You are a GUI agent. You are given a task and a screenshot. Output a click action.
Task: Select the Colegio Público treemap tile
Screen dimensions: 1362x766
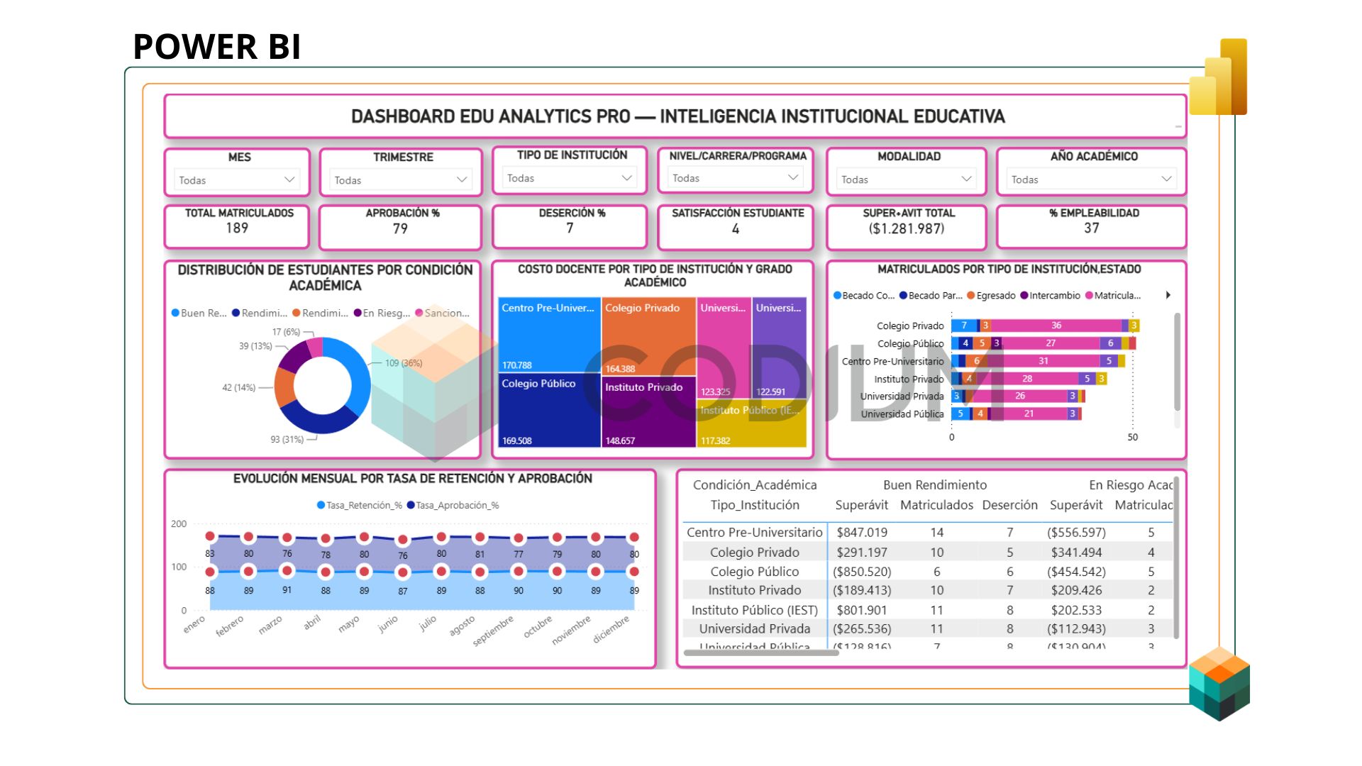click(x=549, y=411)
